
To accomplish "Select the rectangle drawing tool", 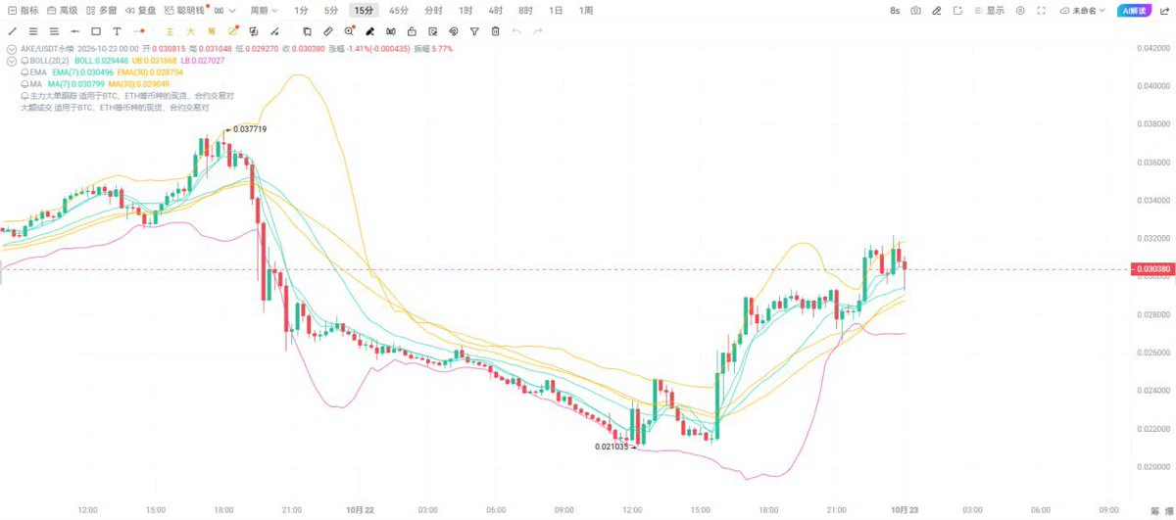I will click(96, 31).
